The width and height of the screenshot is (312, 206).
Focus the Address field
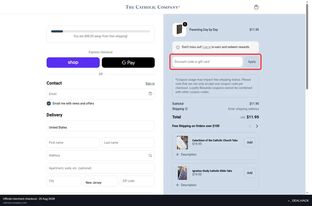tap(100, 155)
